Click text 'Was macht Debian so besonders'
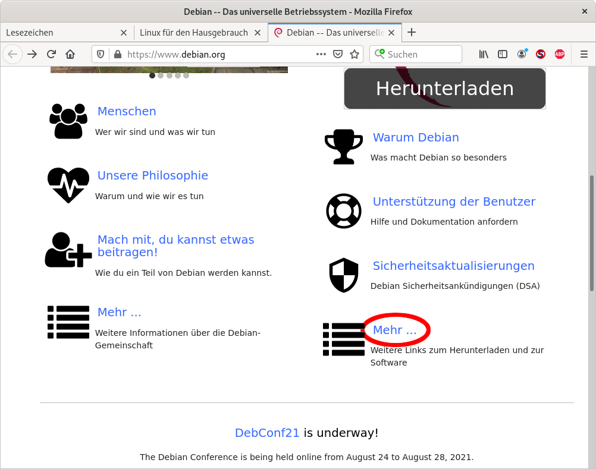596x469 pixels. (x=438, y=158)
